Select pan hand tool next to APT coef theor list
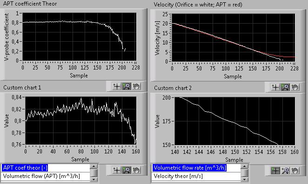 [136, 170]
